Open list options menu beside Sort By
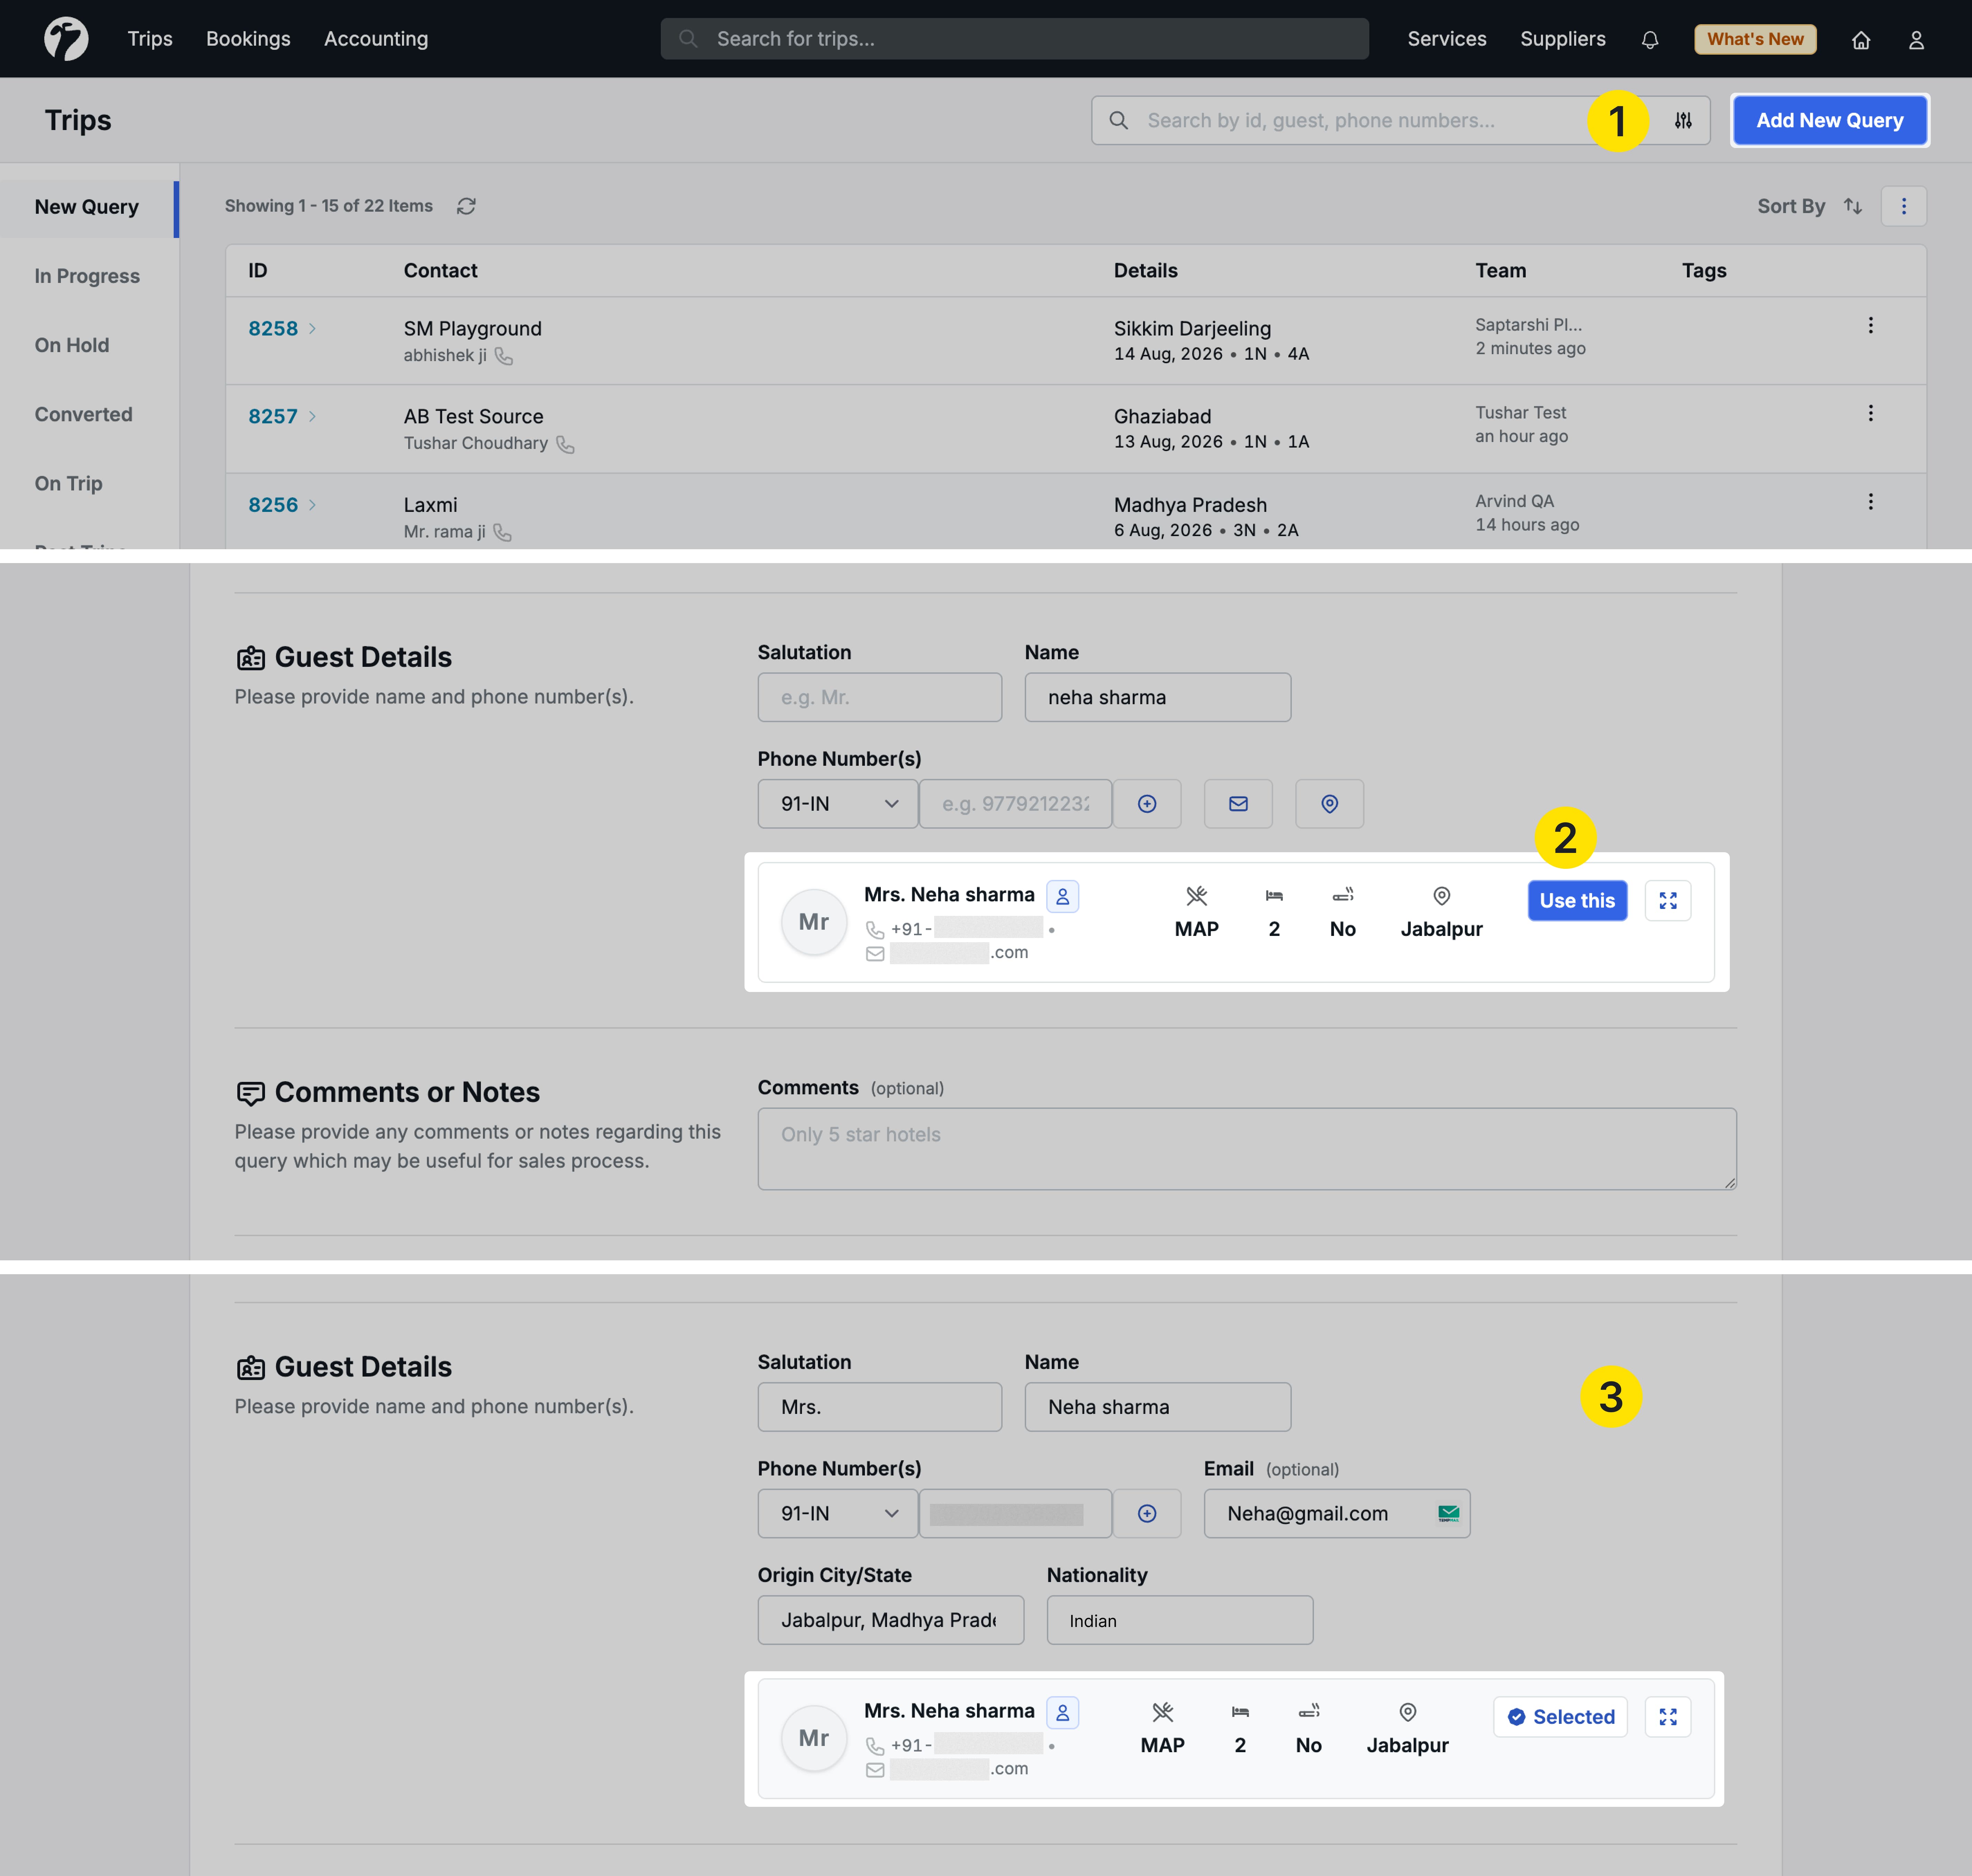The width and height of the screenshot is (1972, 1876). (x=1904, y=206)
